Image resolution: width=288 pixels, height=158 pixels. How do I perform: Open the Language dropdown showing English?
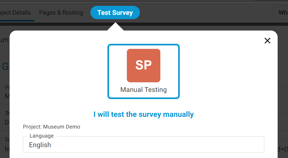tap(144, 145)
